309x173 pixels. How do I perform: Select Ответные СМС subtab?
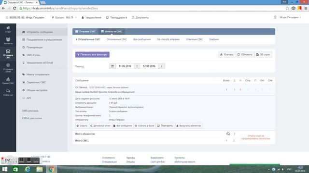tap(194, 39)
